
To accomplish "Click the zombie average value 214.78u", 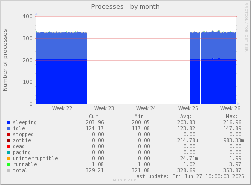I will (x=188, y=140).
